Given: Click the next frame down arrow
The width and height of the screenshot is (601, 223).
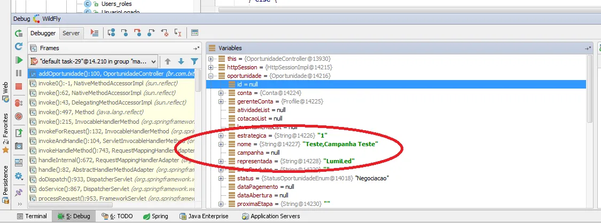Looking at the screenshot, I should tap(181, 61).
